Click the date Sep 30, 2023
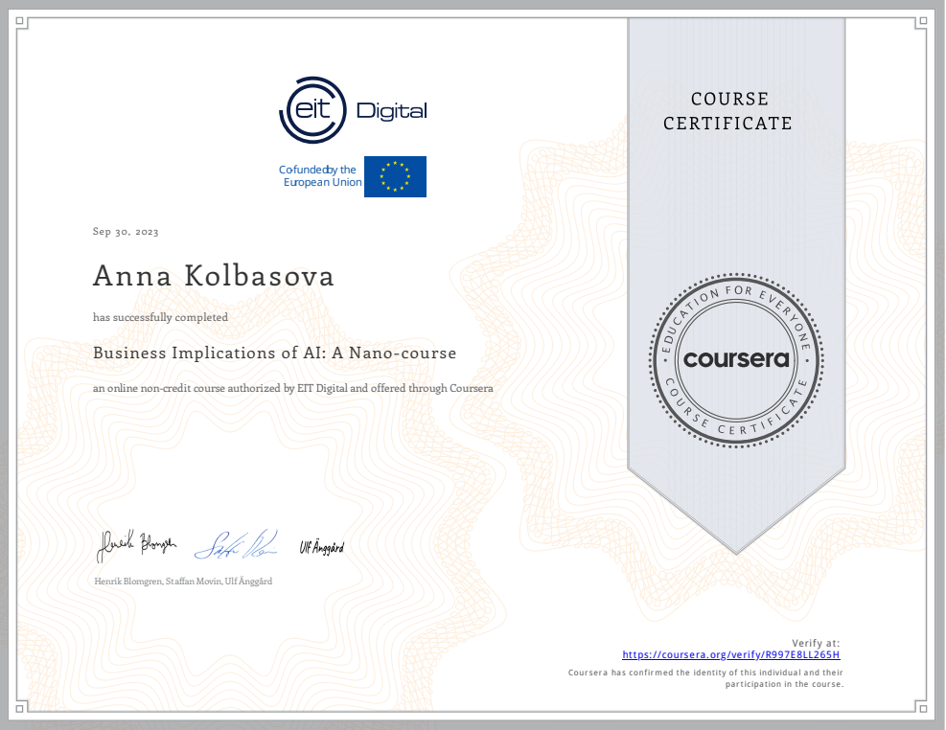Viewport: 946px width, 730px height. click(x=126, y=232)
